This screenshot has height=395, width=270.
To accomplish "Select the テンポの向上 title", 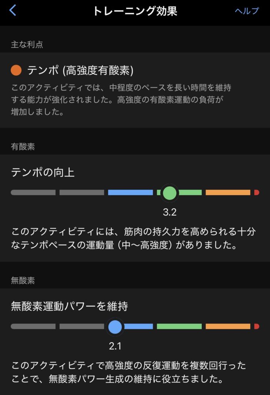I will pyautogui.click(x=43, y=172).
